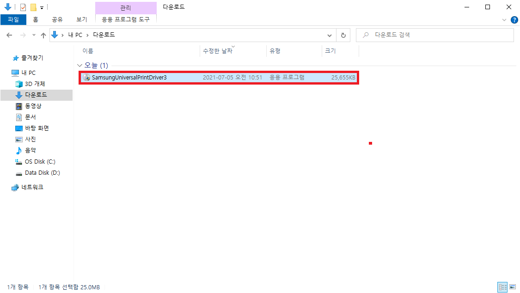Open Help with the question mark
The image size is (520, 293).
[x=514, y=20]
